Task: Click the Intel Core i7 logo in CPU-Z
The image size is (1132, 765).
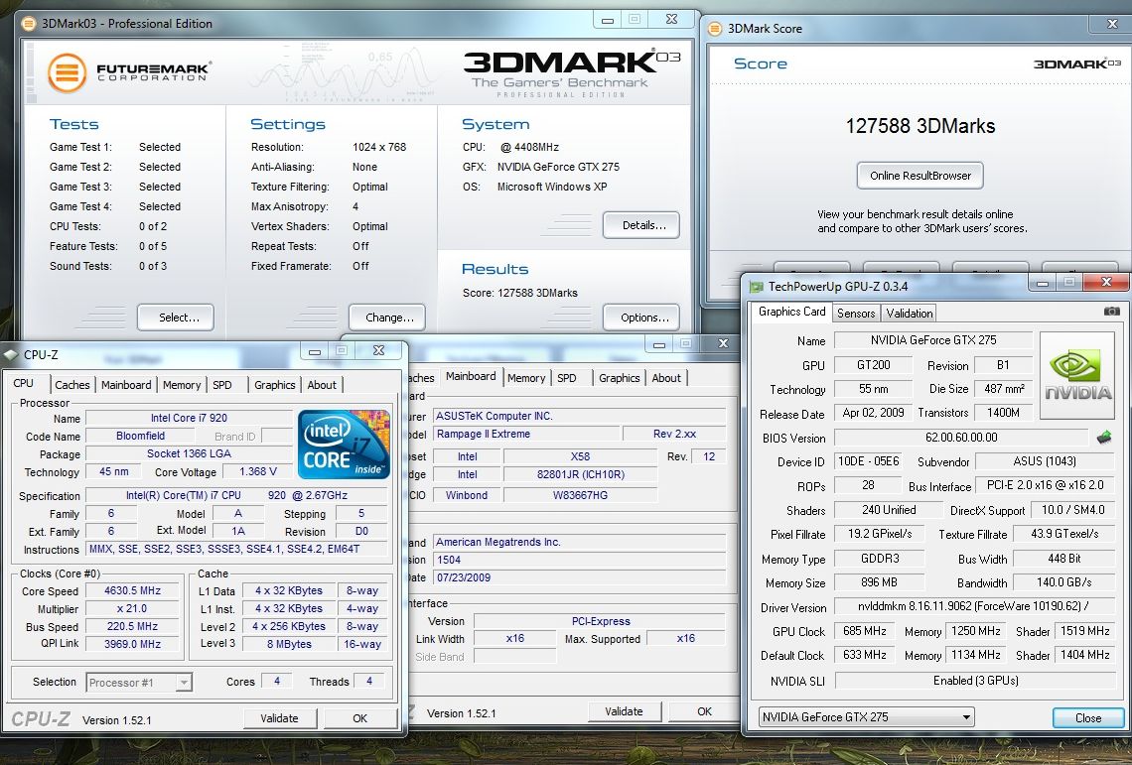Action: pyautogui.click(x=344, y=445)
